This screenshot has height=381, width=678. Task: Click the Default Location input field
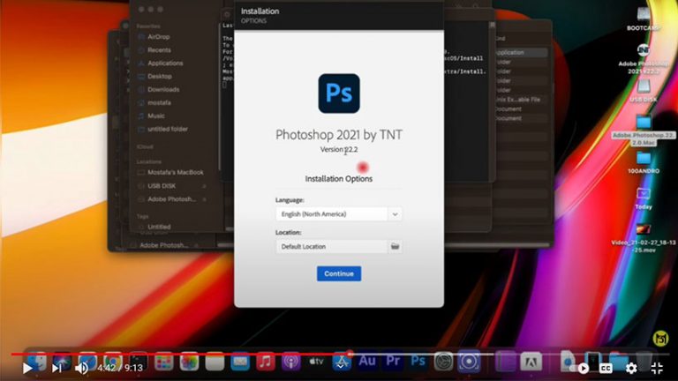332,247
